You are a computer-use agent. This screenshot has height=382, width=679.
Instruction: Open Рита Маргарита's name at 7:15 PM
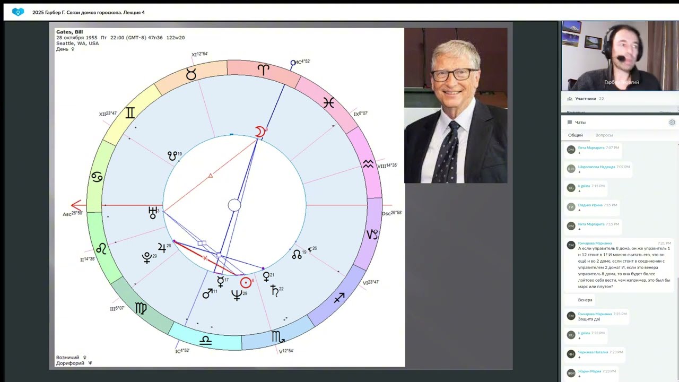click(591, 224)
